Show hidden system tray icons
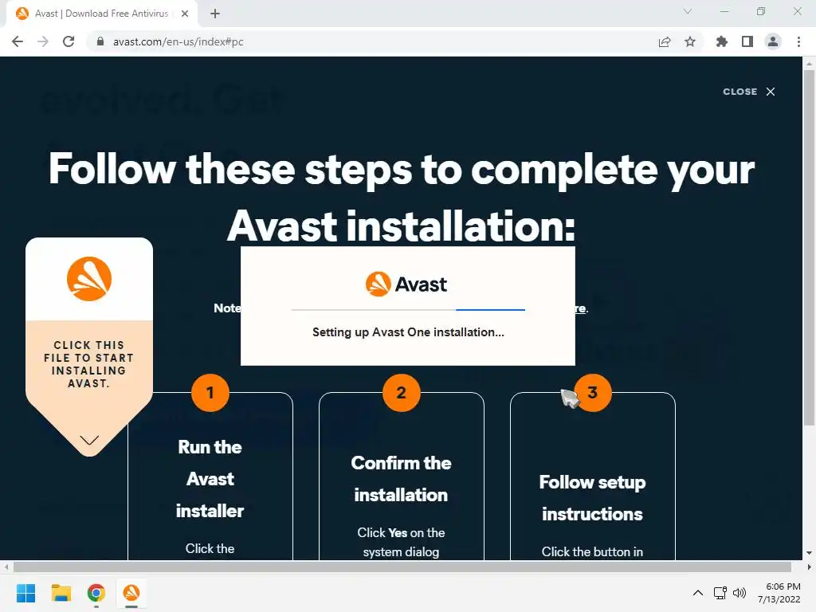The image size is (816, 612). click(698, 593)
